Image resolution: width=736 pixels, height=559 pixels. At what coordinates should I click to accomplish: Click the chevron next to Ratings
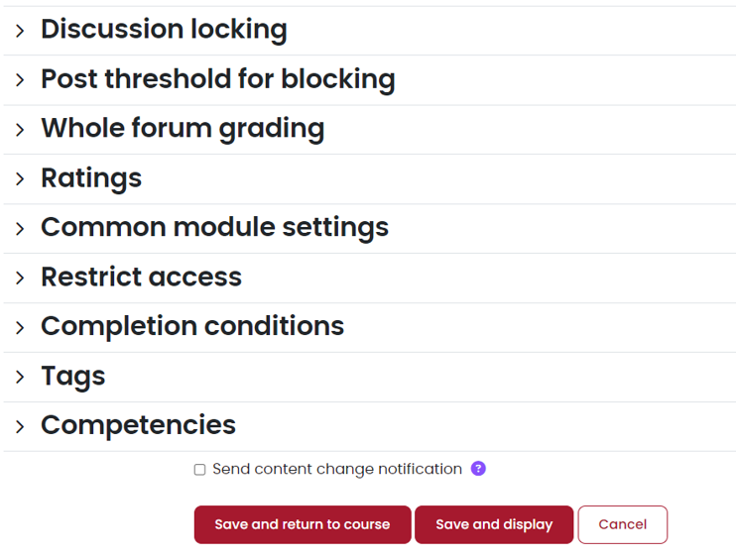click(x=19, y=179)
